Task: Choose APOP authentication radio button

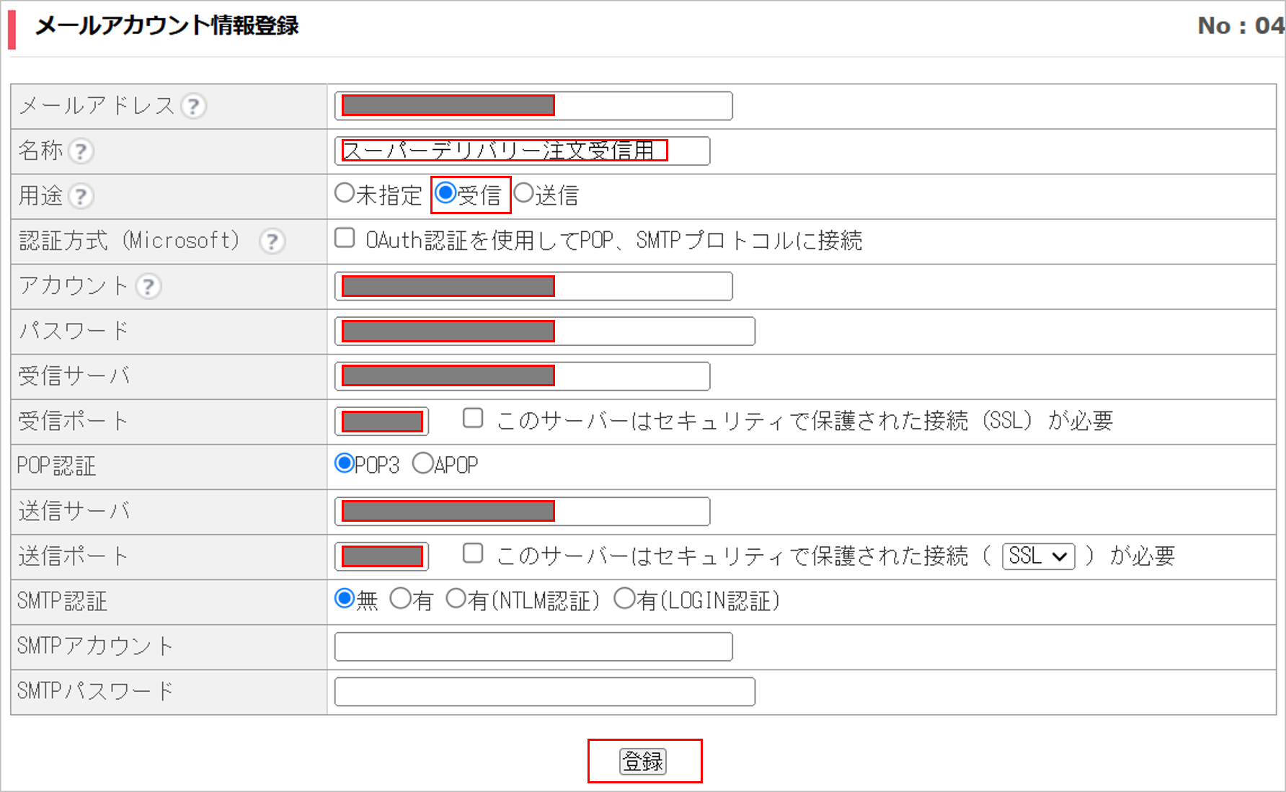Action: [423, 463]
